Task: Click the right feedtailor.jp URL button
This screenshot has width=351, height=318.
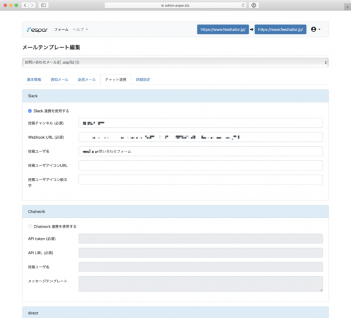Action: 281,29
